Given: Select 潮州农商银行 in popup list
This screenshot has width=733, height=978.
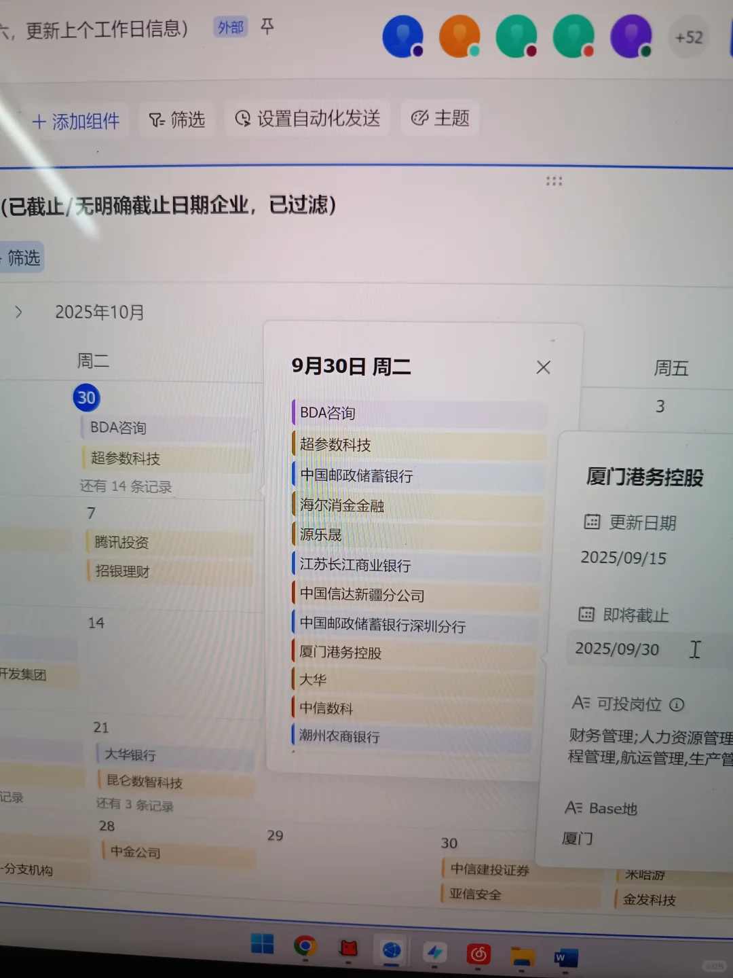Looking at the screenshot, I should [412, 737].
